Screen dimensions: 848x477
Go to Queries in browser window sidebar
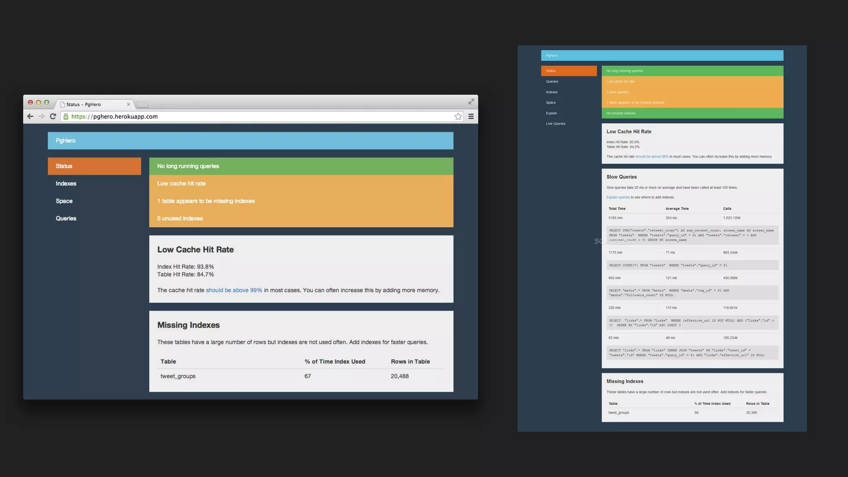66,218
